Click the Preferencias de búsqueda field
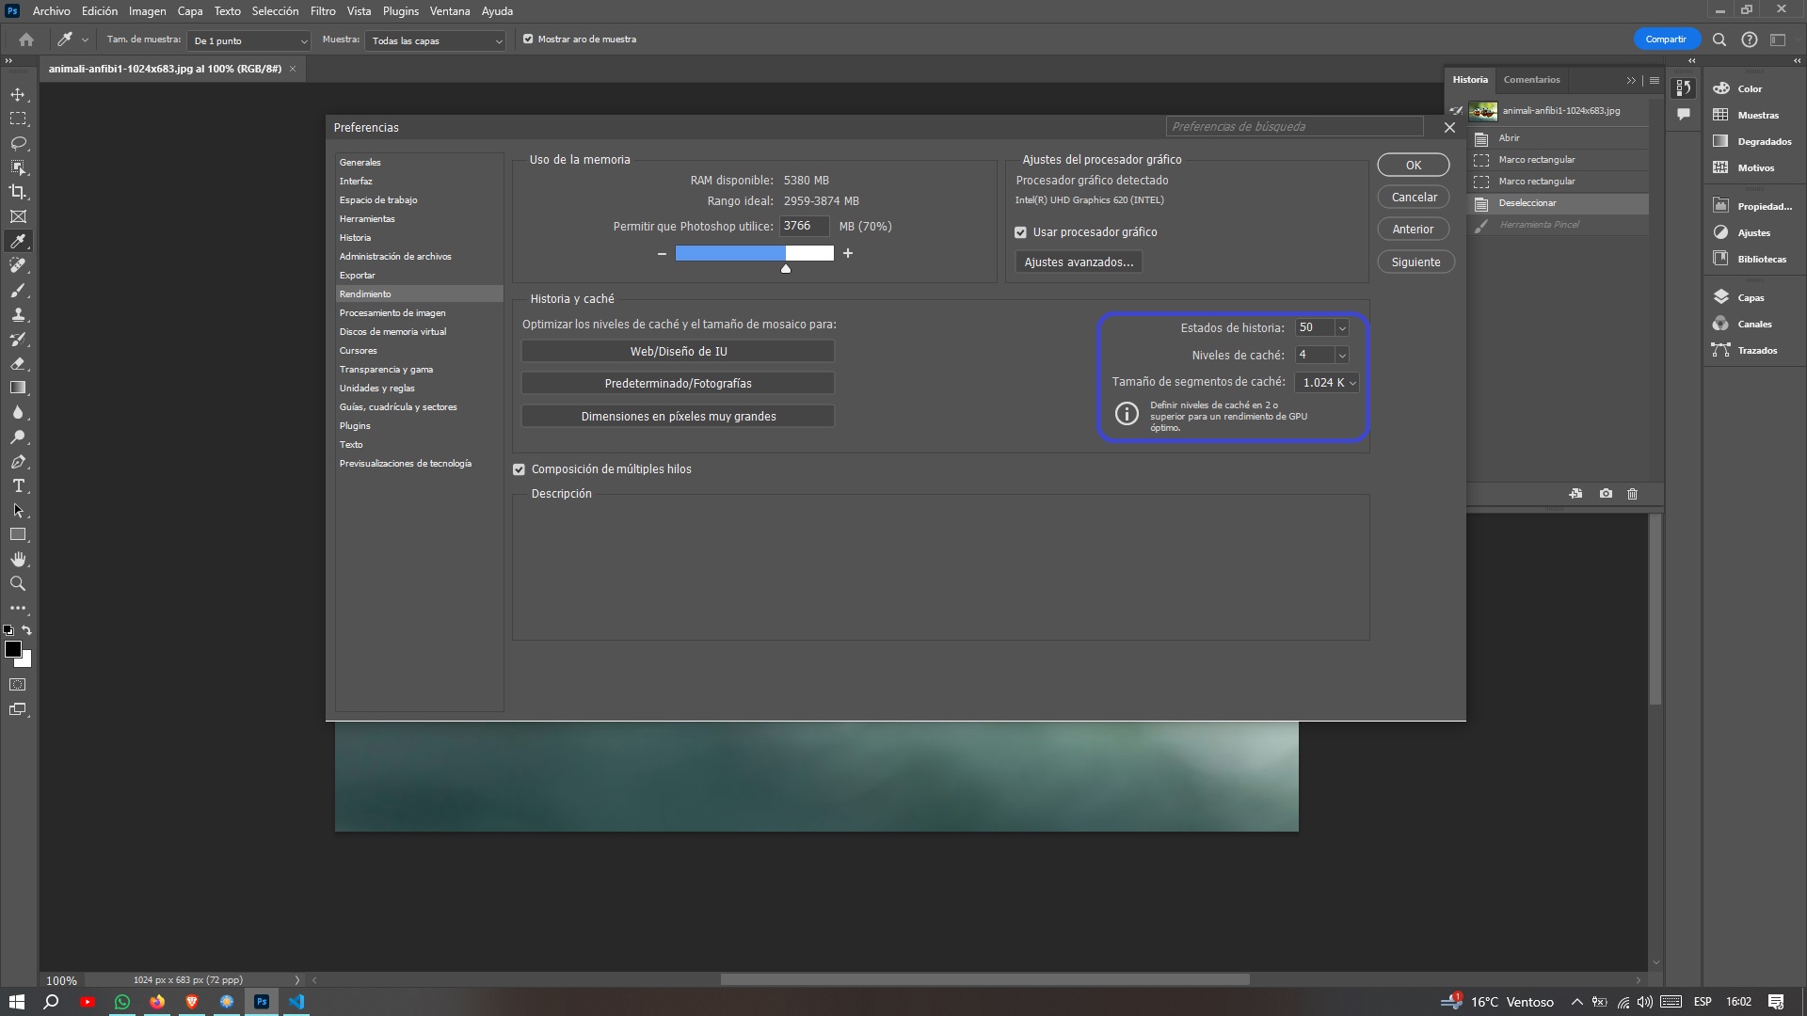 pyautogui.click(x=1294, y=126)
